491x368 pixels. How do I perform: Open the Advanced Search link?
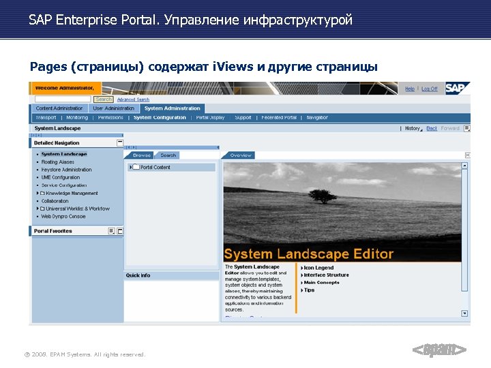coord(133,99)
